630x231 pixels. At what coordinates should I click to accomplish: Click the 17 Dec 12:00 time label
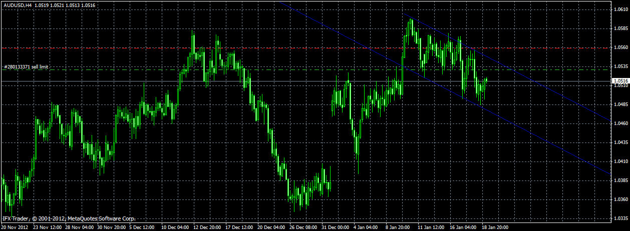click(x=240, y=227)
